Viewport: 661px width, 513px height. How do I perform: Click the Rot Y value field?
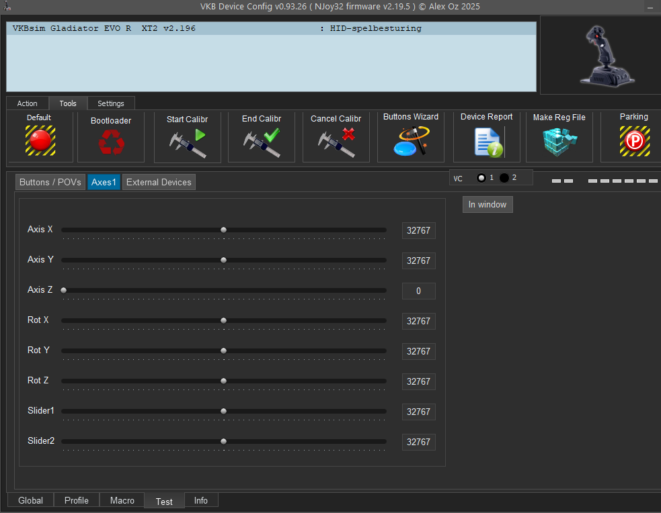tap(419, 351)
